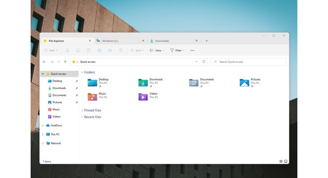328x178 pixels.
Task: Open the View dropdown menu
Action: coord(157,50)
